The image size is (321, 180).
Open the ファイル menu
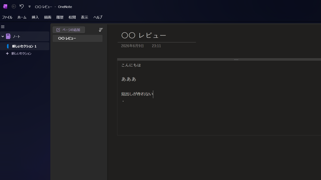(x=7, y=17)
